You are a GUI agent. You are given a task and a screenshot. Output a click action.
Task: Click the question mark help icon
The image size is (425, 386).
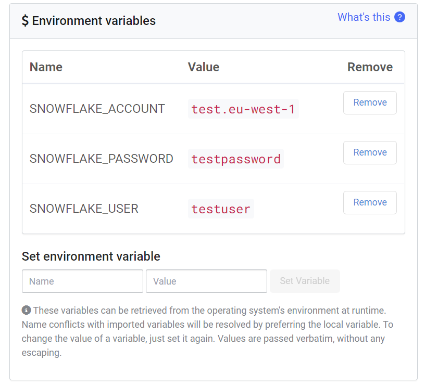(x=399, y=17)
